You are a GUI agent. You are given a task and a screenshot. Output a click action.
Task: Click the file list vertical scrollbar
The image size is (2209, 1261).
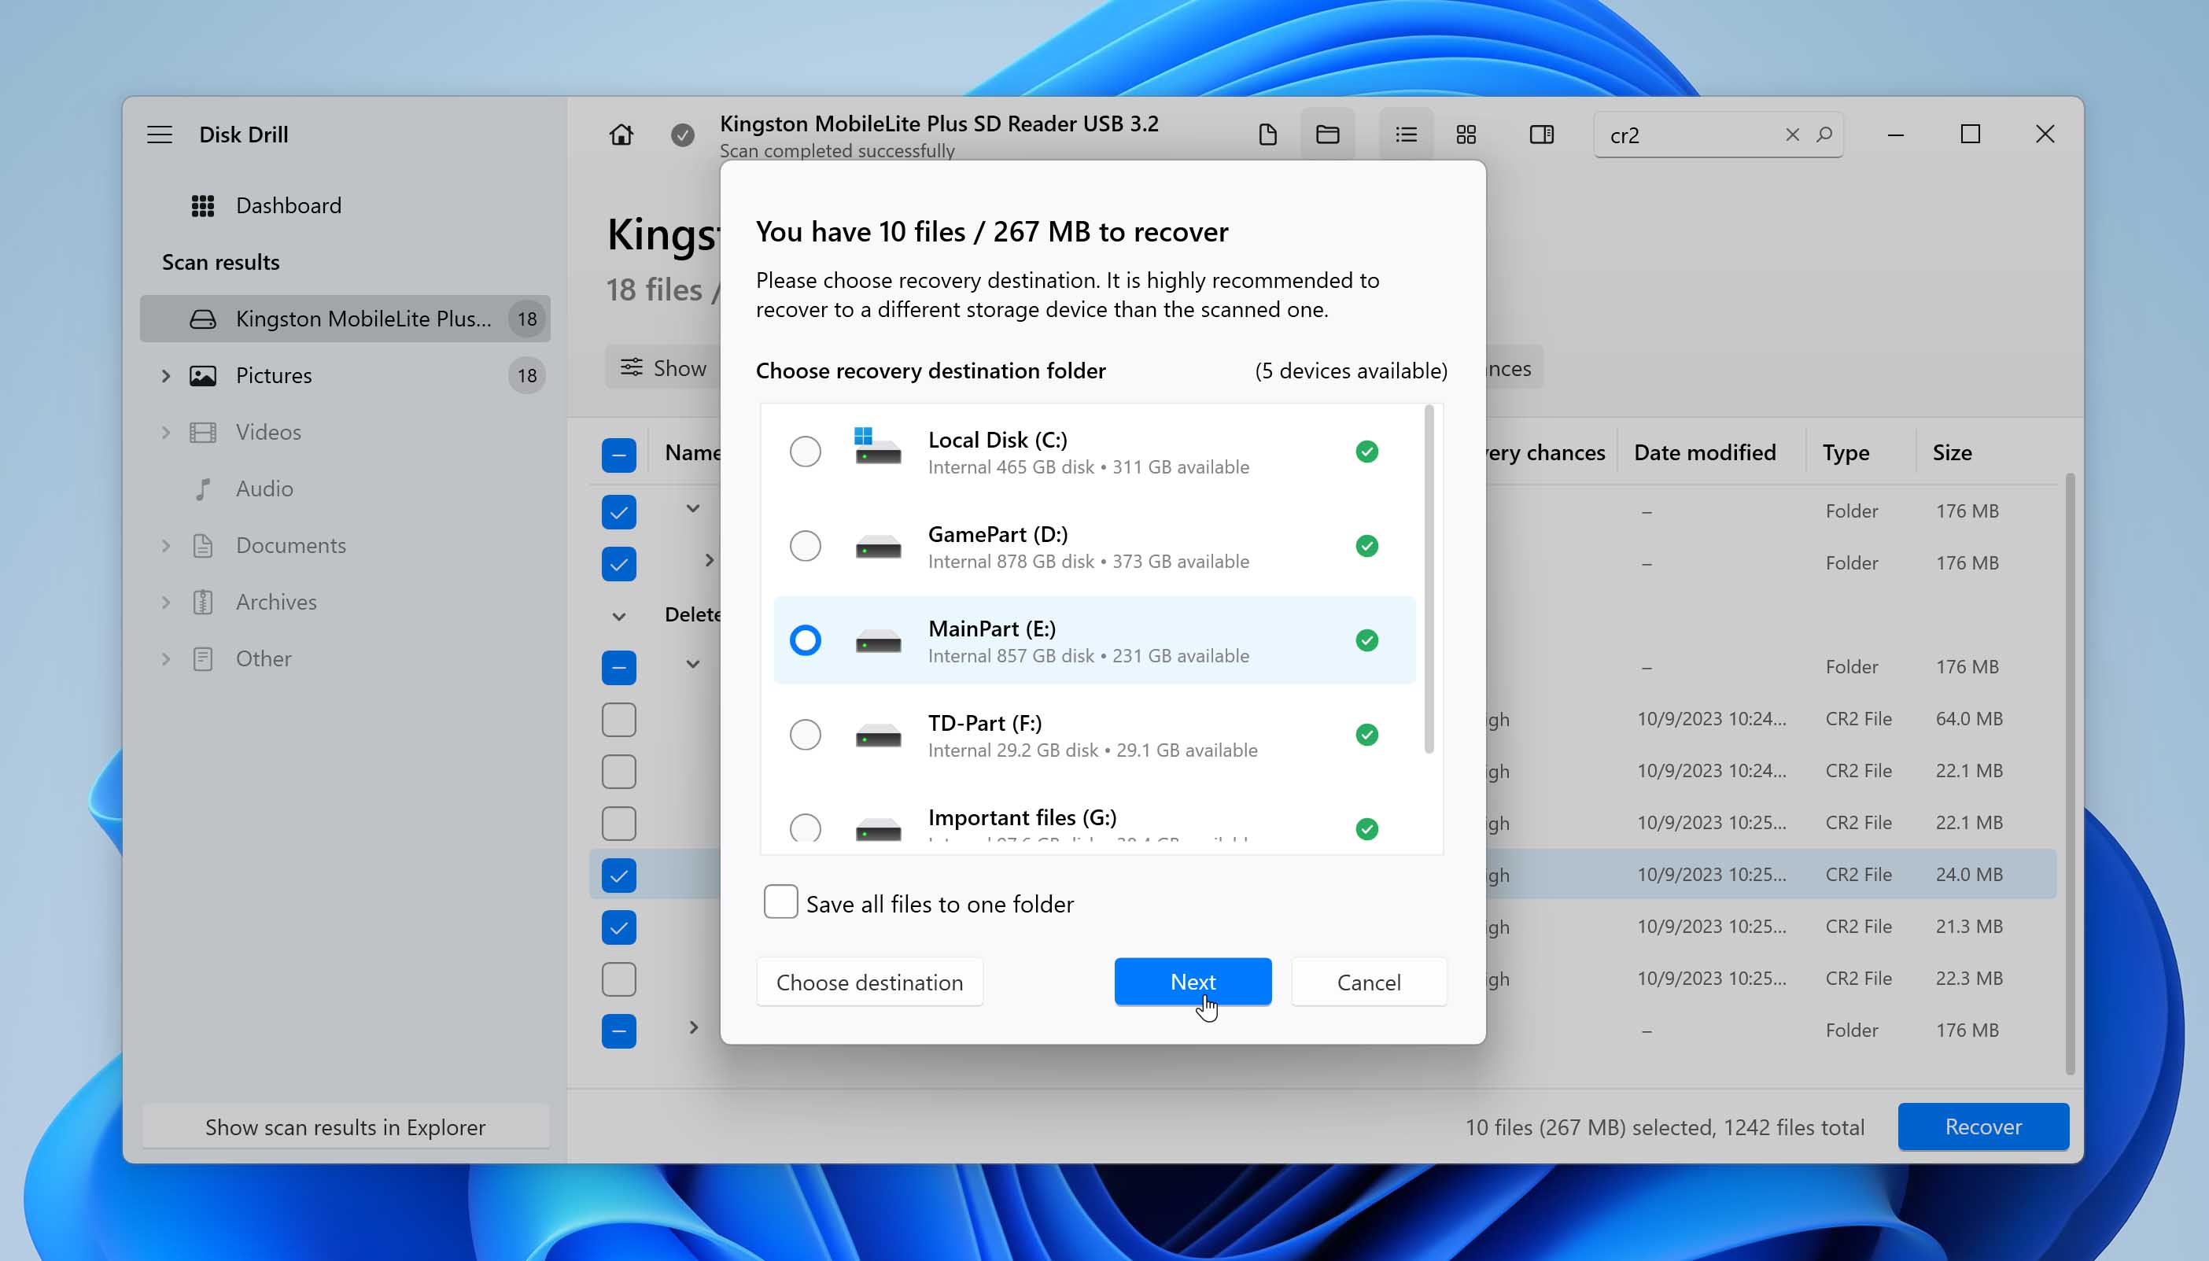pos(2070,772)
